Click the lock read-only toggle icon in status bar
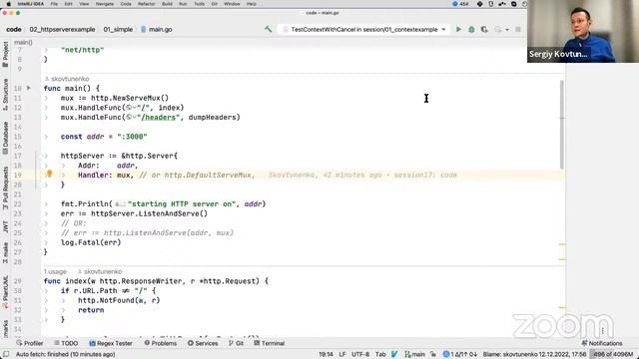Image resolution: width=639 pixels, height=359 pixels. [x=432, y=354]
